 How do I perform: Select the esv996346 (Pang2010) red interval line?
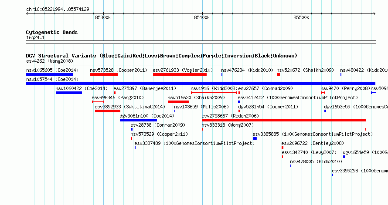pos(98,102)
